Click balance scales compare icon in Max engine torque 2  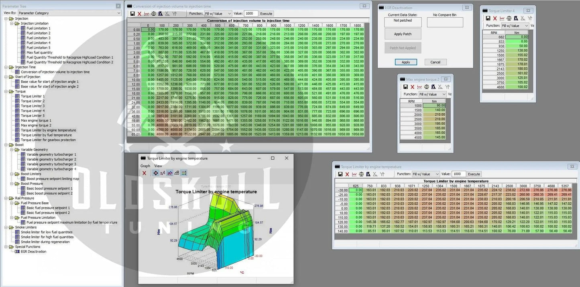click(x=426, y=87)
